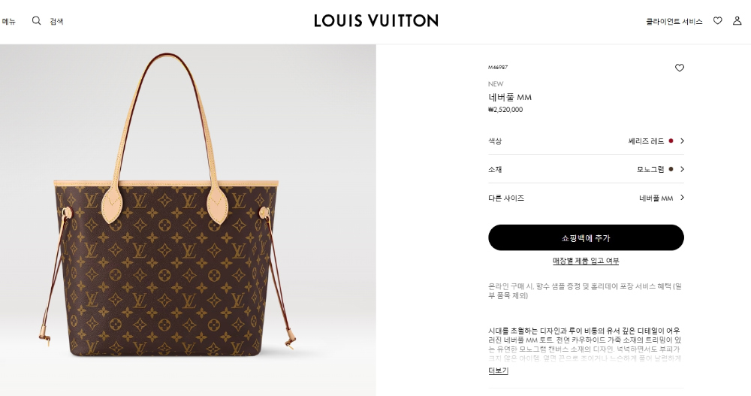The image size is (751, 396).
Task: Expand description with 더보기 link
Action: coord(498,370)
